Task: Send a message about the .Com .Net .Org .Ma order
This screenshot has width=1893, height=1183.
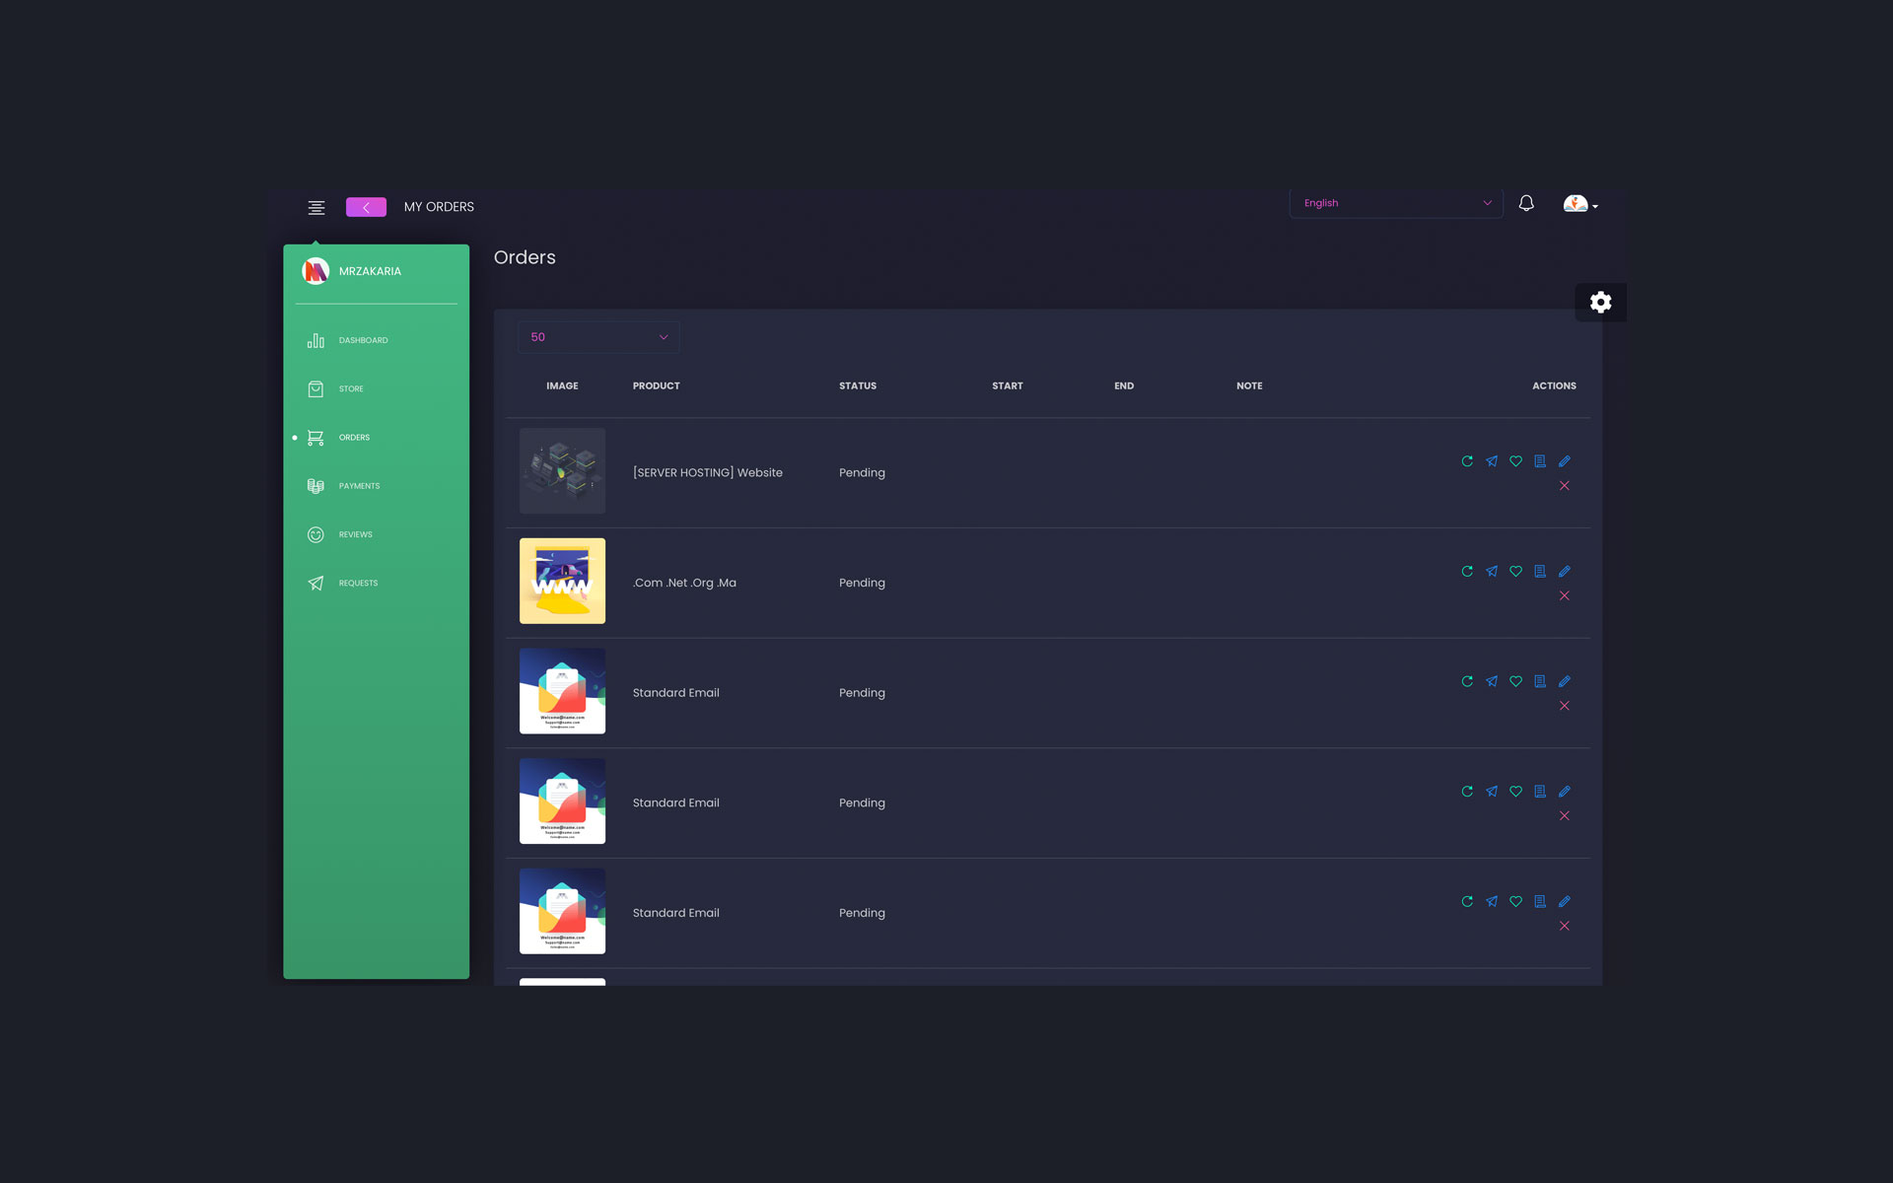Action: (x=1491, y=571)
